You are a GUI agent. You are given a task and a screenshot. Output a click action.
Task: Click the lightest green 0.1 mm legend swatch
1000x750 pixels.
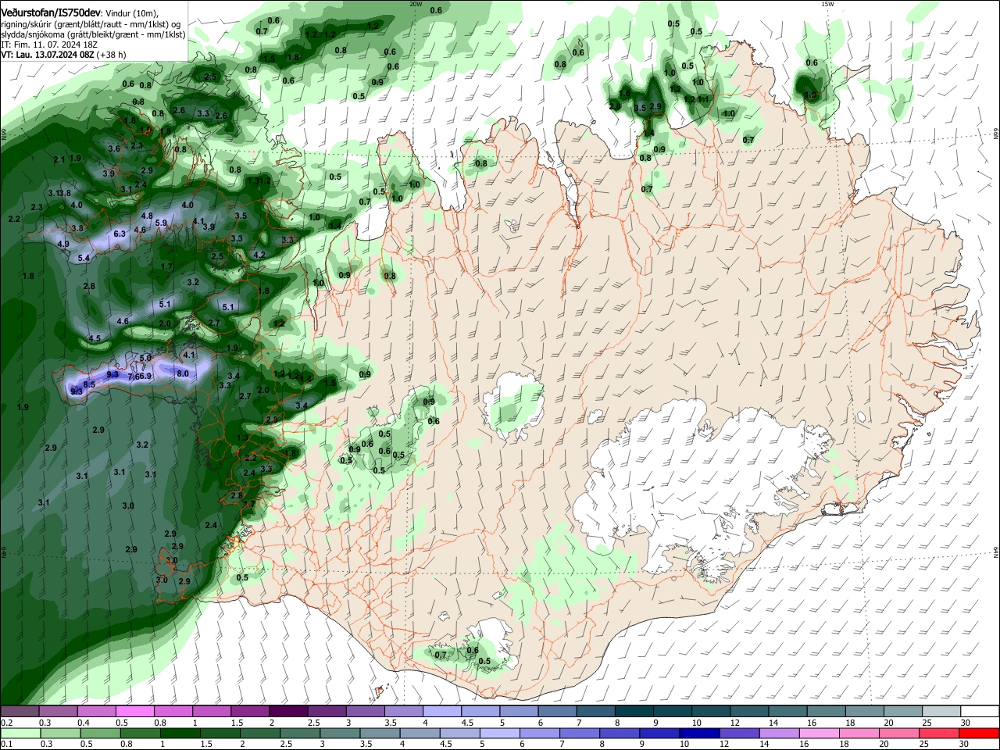[20, 733]
